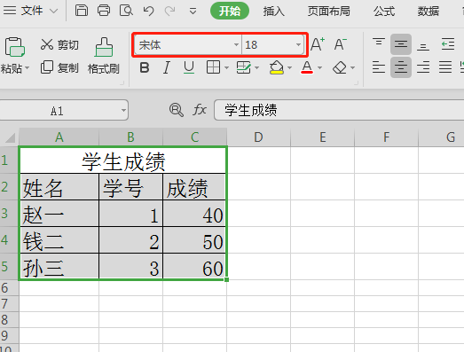Align text right
The image size is (464, 352).
tap(423, 67)
